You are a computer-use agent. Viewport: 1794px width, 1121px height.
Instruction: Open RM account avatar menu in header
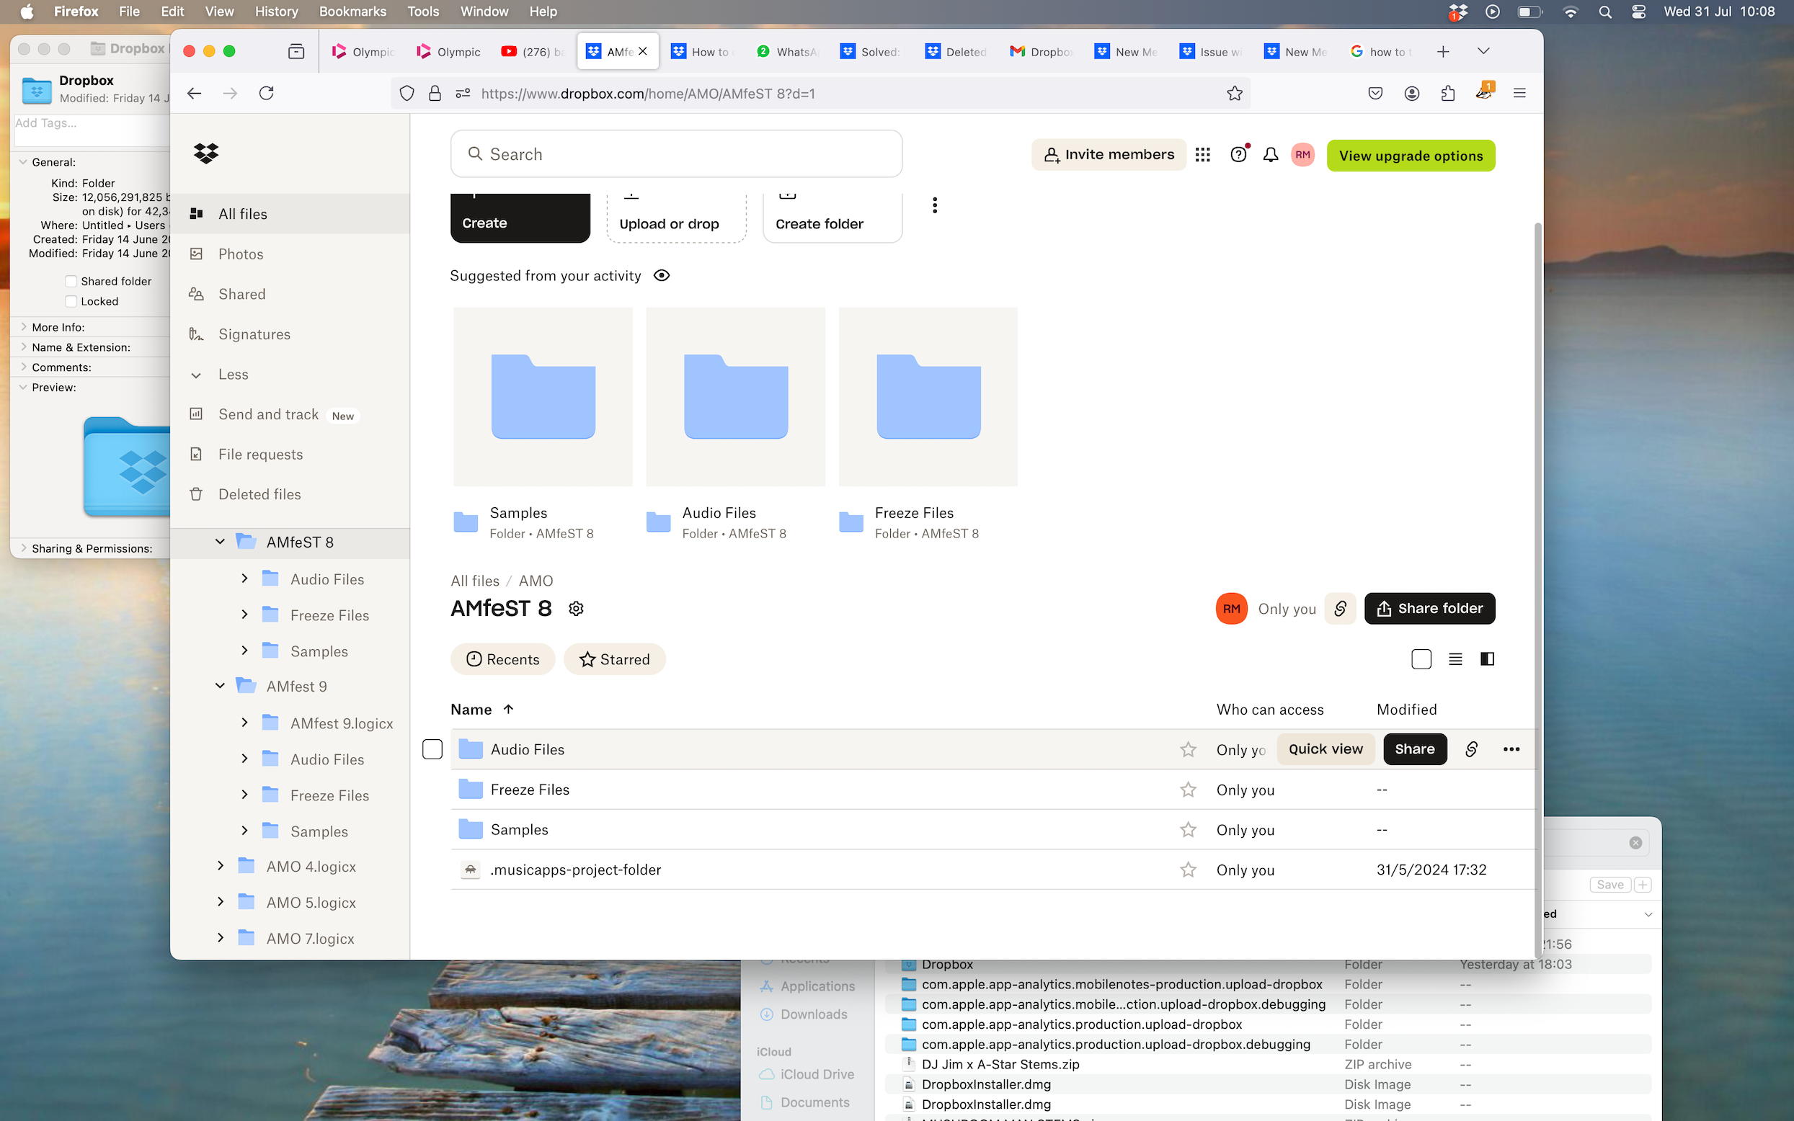point(1302,155)
